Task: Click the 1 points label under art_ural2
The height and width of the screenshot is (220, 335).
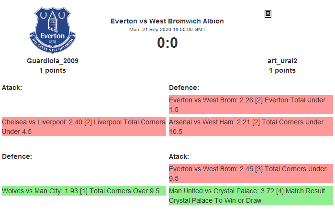Action: [x=282, y=70]
